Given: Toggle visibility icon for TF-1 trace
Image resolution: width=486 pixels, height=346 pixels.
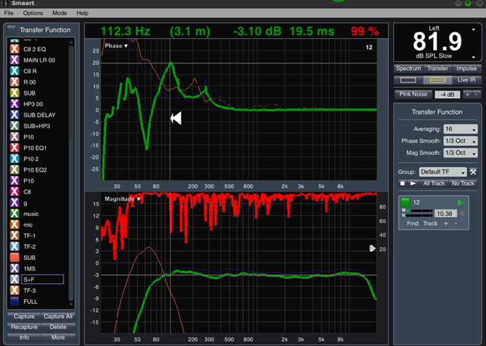Looking at the screenshot, I should (14, 236).
